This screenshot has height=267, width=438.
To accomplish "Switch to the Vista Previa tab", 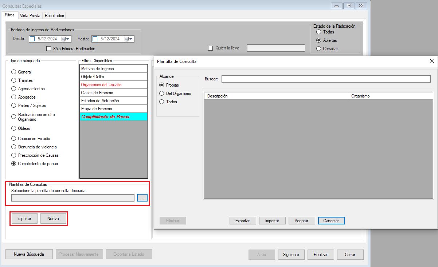I will click(30, 16).
